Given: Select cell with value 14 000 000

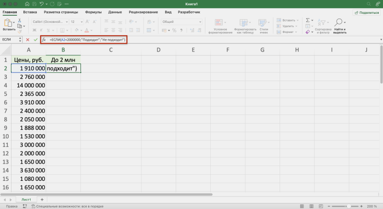Looking at the screenshot, I should pos(29,85).
